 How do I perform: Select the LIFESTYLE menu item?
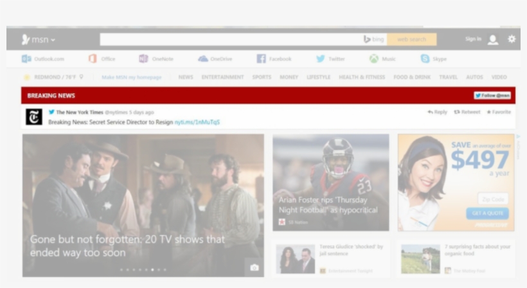318,77
